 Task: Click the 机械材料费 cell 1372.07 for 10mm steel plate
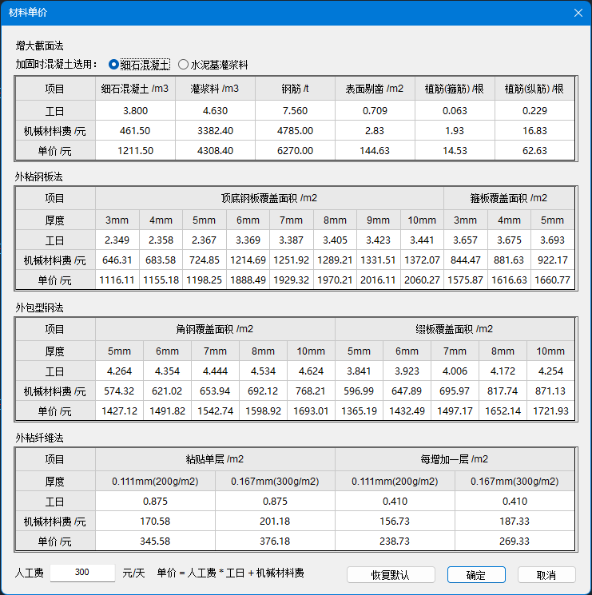point(422,260)
